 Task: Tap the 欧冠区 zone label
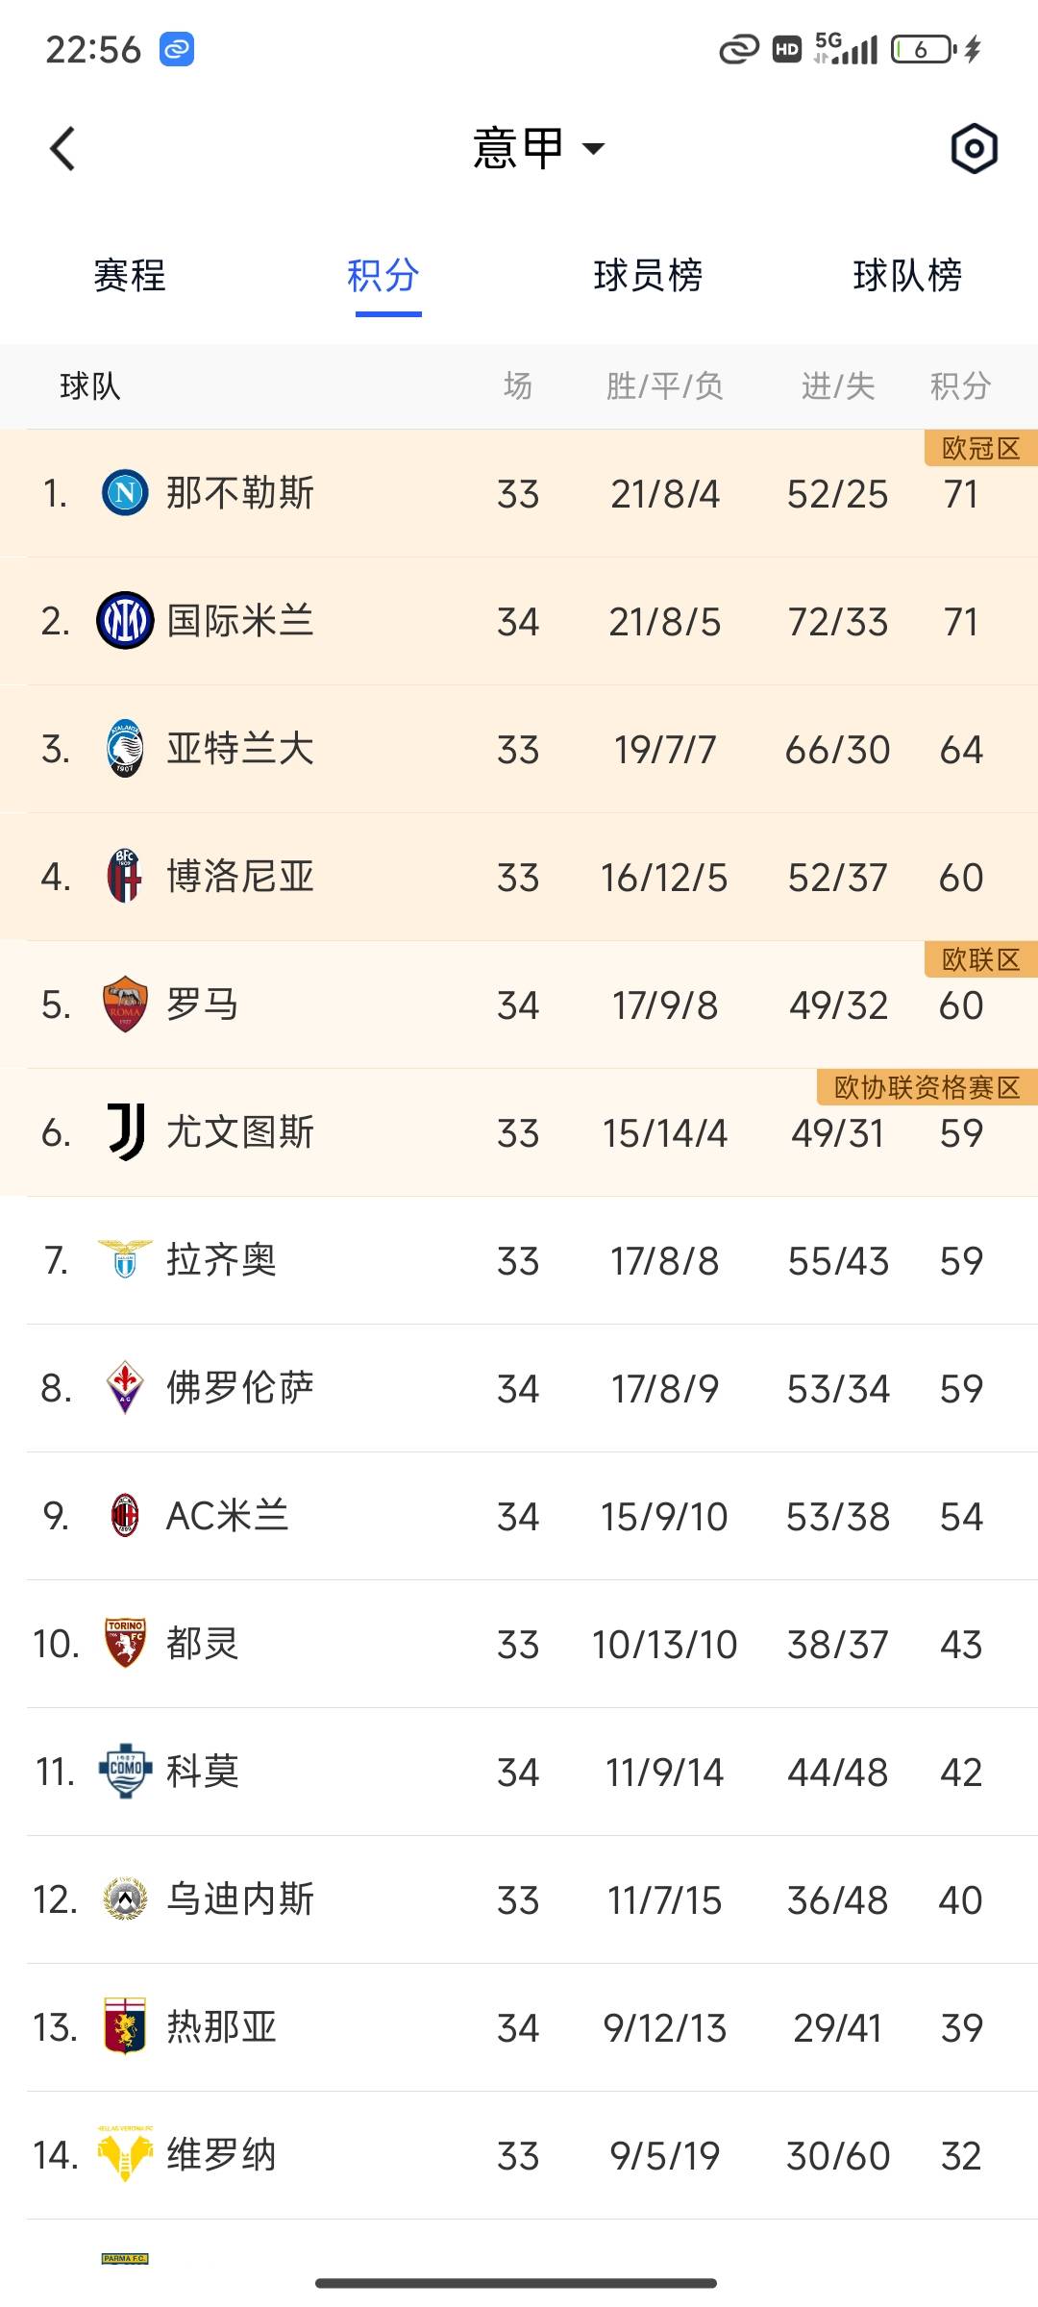click(980, 449)
